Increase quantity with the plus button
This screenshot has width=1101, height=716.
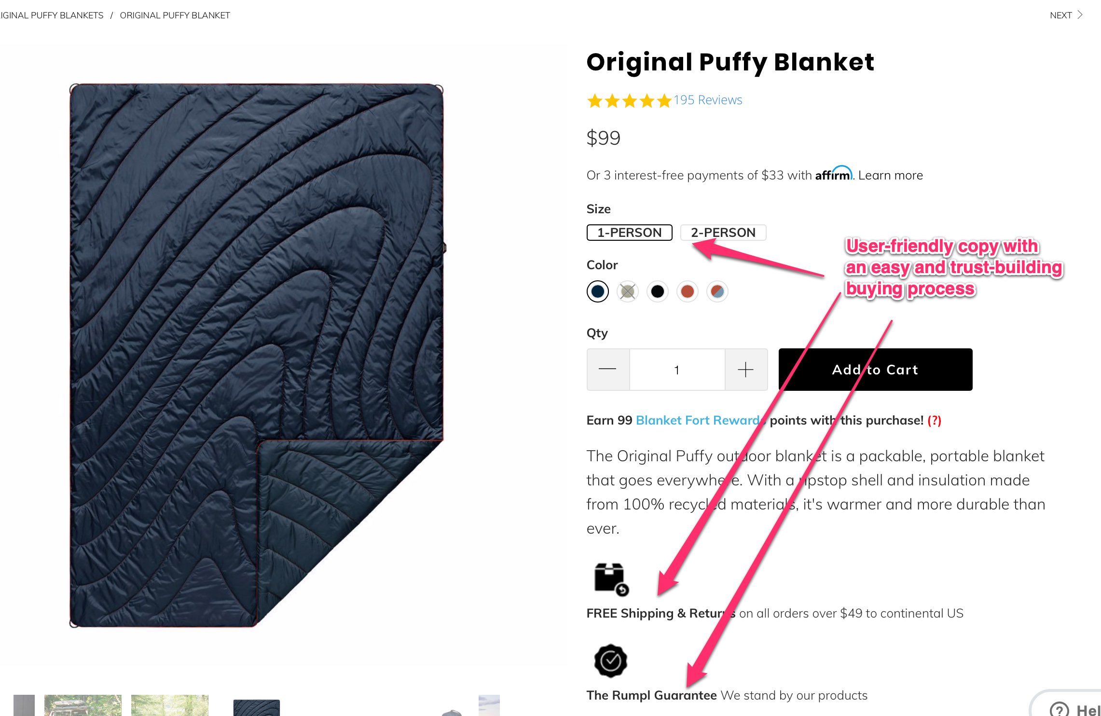(745, 370)
